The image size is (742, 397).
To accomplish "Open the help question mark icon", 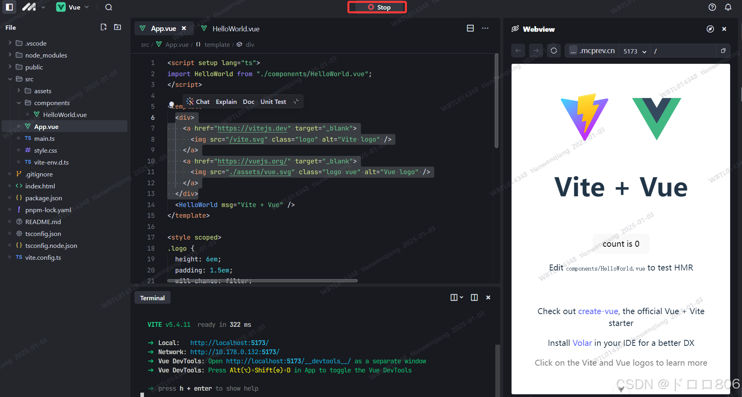I will [712, 7].
